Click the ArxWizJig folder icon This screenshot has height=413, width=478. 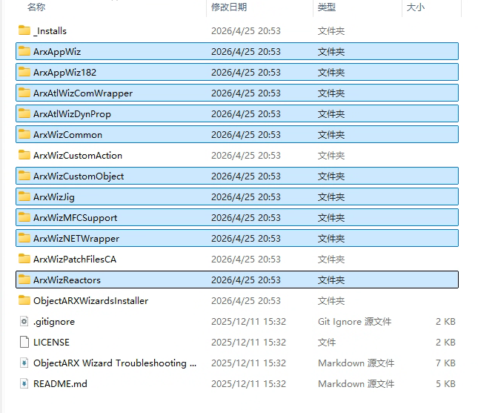point(24,196)
